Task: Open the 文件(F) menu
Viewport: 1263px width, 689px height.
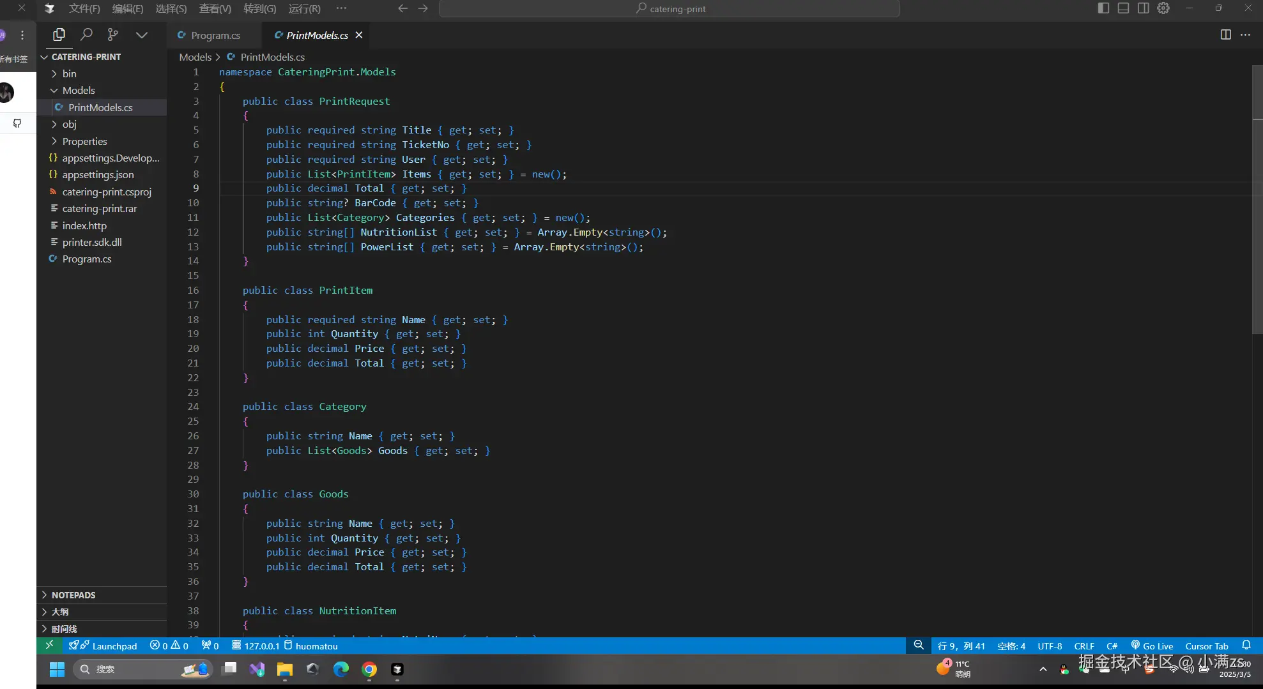Action: point(84,8)
